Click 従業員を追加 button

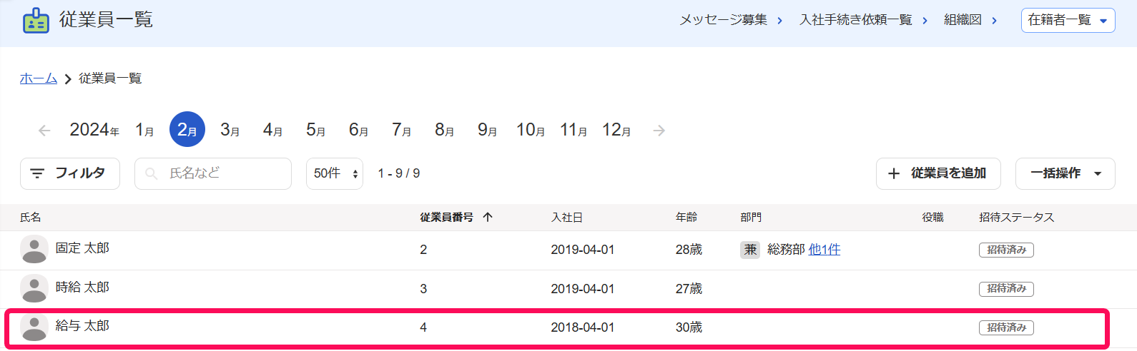pos(938,173)
